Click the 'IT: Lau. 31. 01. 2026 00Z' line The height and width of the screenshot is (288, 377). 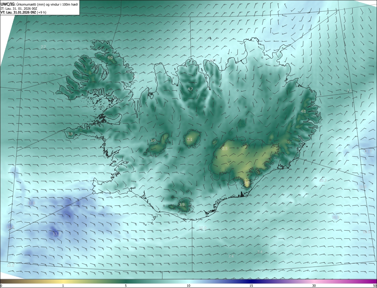pyautogui.click(x=19, y=8)
